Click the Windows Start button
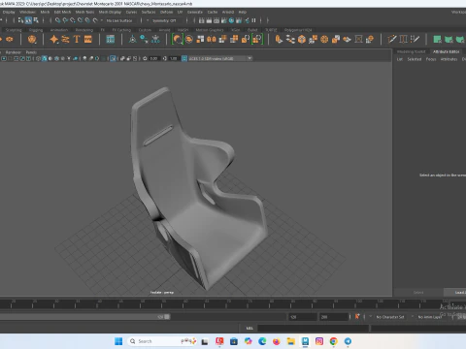Screen dimensions: 466x349 coord(118,341)
